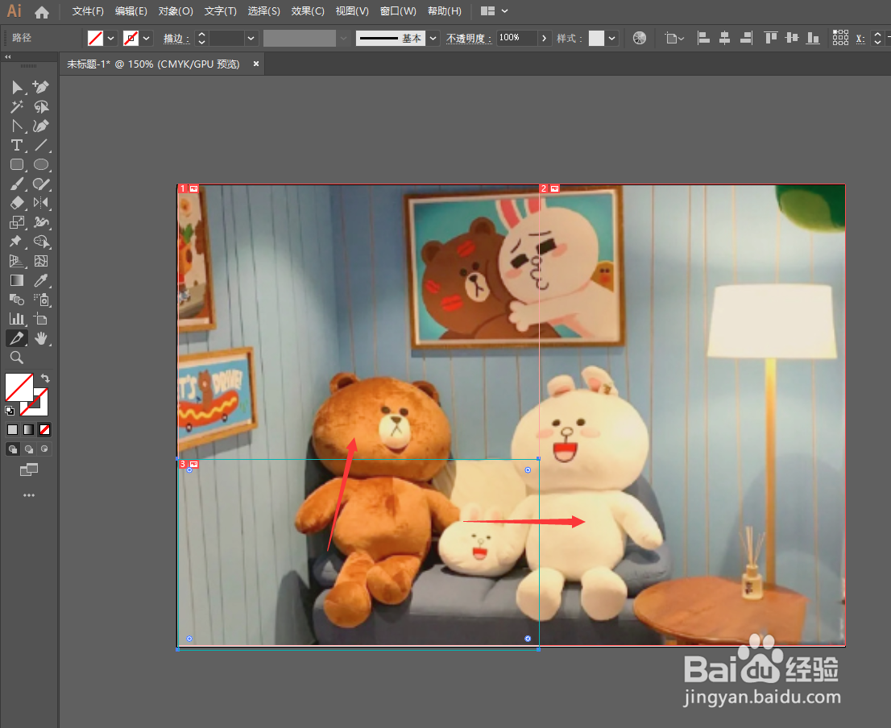Select the Column Graph tool
The height and width of the screenshot is (728, 891).
[x=17, y=319]
